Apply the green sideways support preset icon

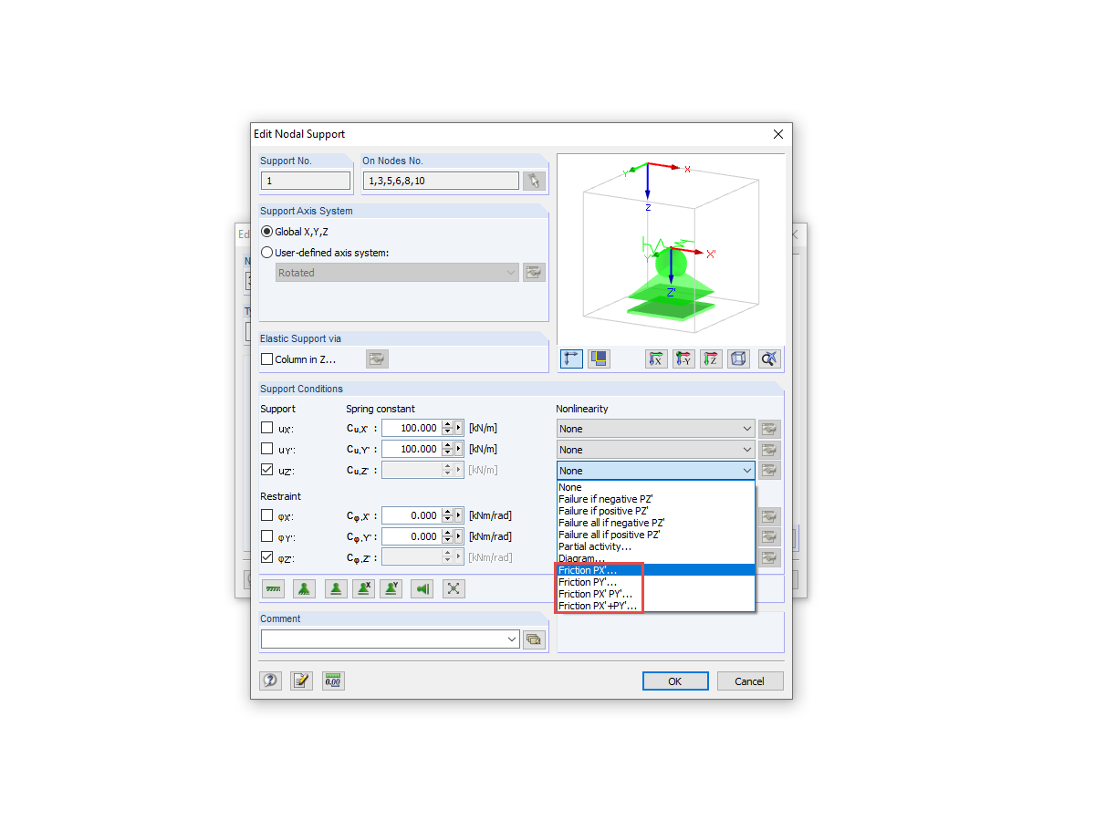tap(422, 588)
